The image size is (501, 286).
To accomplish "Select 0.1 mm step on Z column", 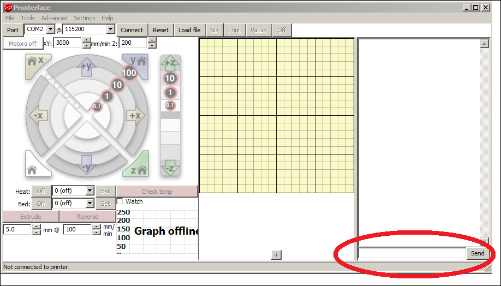I will (170, 105).
